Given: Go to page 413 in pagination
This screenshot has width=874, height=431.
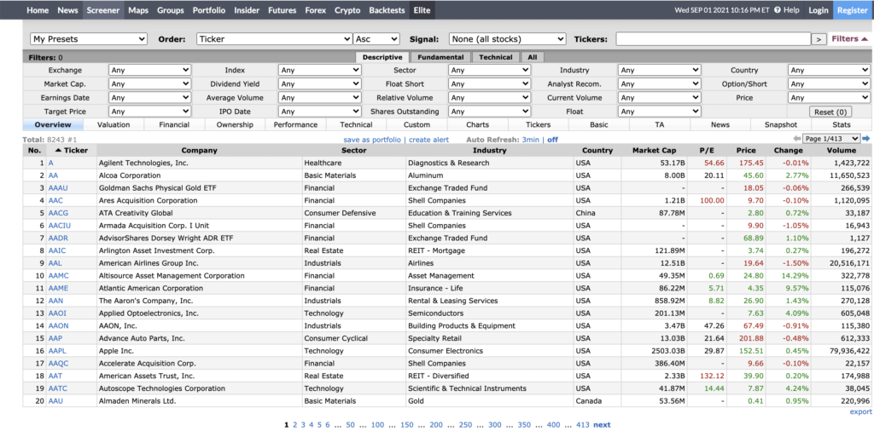Looking at the screenshot, I should click(x=582, y=425).
